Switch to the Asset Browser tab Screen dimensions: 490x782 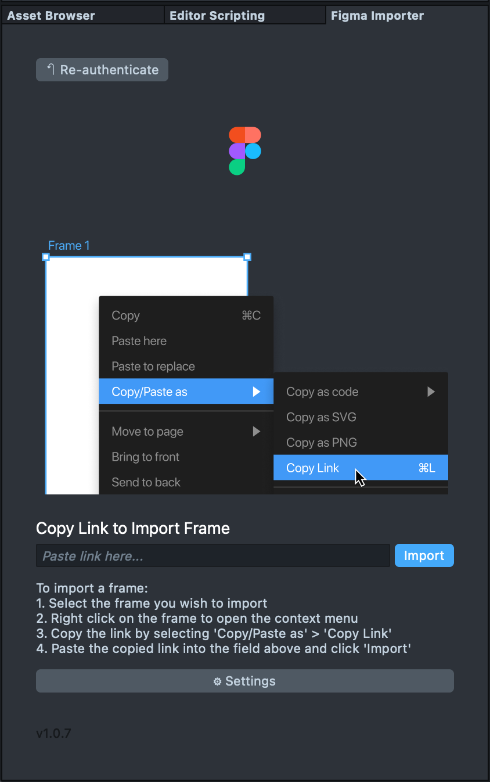point(51,16)
